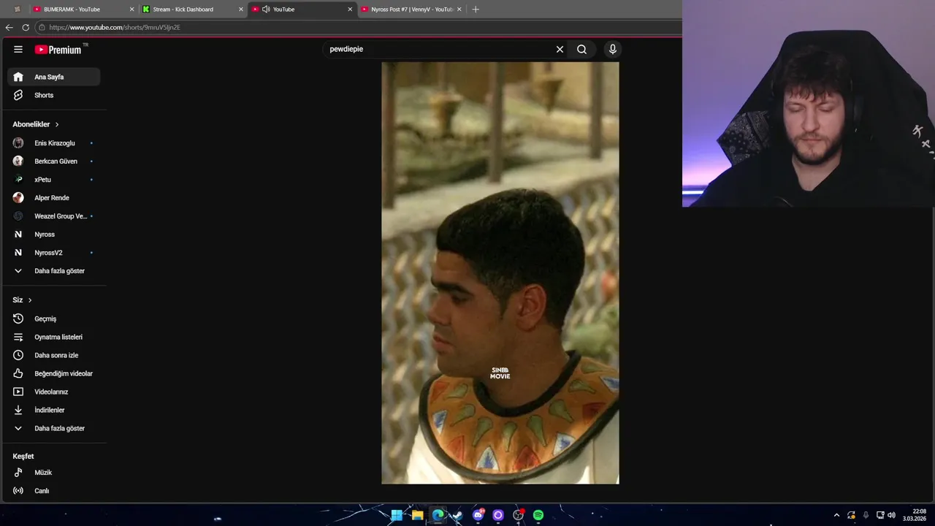Click Beğendiğim videolar thumbs-up icon

point(18,373)
